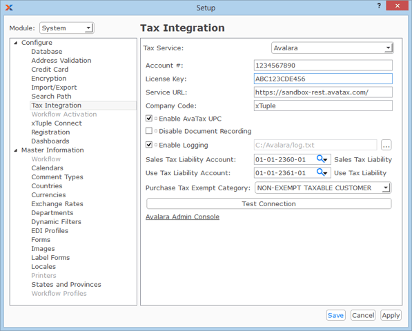The height and width of the screenshot is (331, 412).
Task: Select EDI Profiles in the tree
Action: coord(50,230)
